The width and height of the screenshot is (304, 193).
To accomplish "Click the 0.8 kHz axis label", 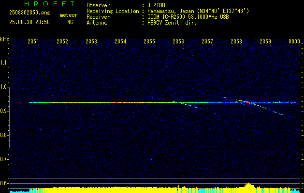I will (x=4, y=135).
